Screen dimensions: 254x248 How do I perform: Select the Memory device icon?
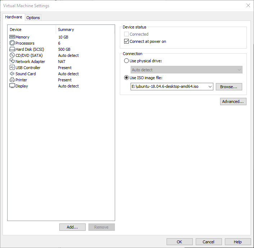[x=12, y=37]
